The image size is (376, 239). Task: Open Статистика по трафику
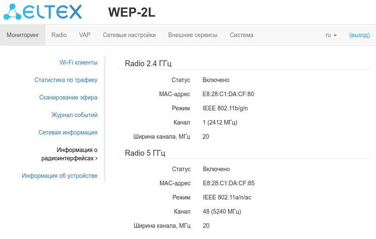(x=66, y=80)
